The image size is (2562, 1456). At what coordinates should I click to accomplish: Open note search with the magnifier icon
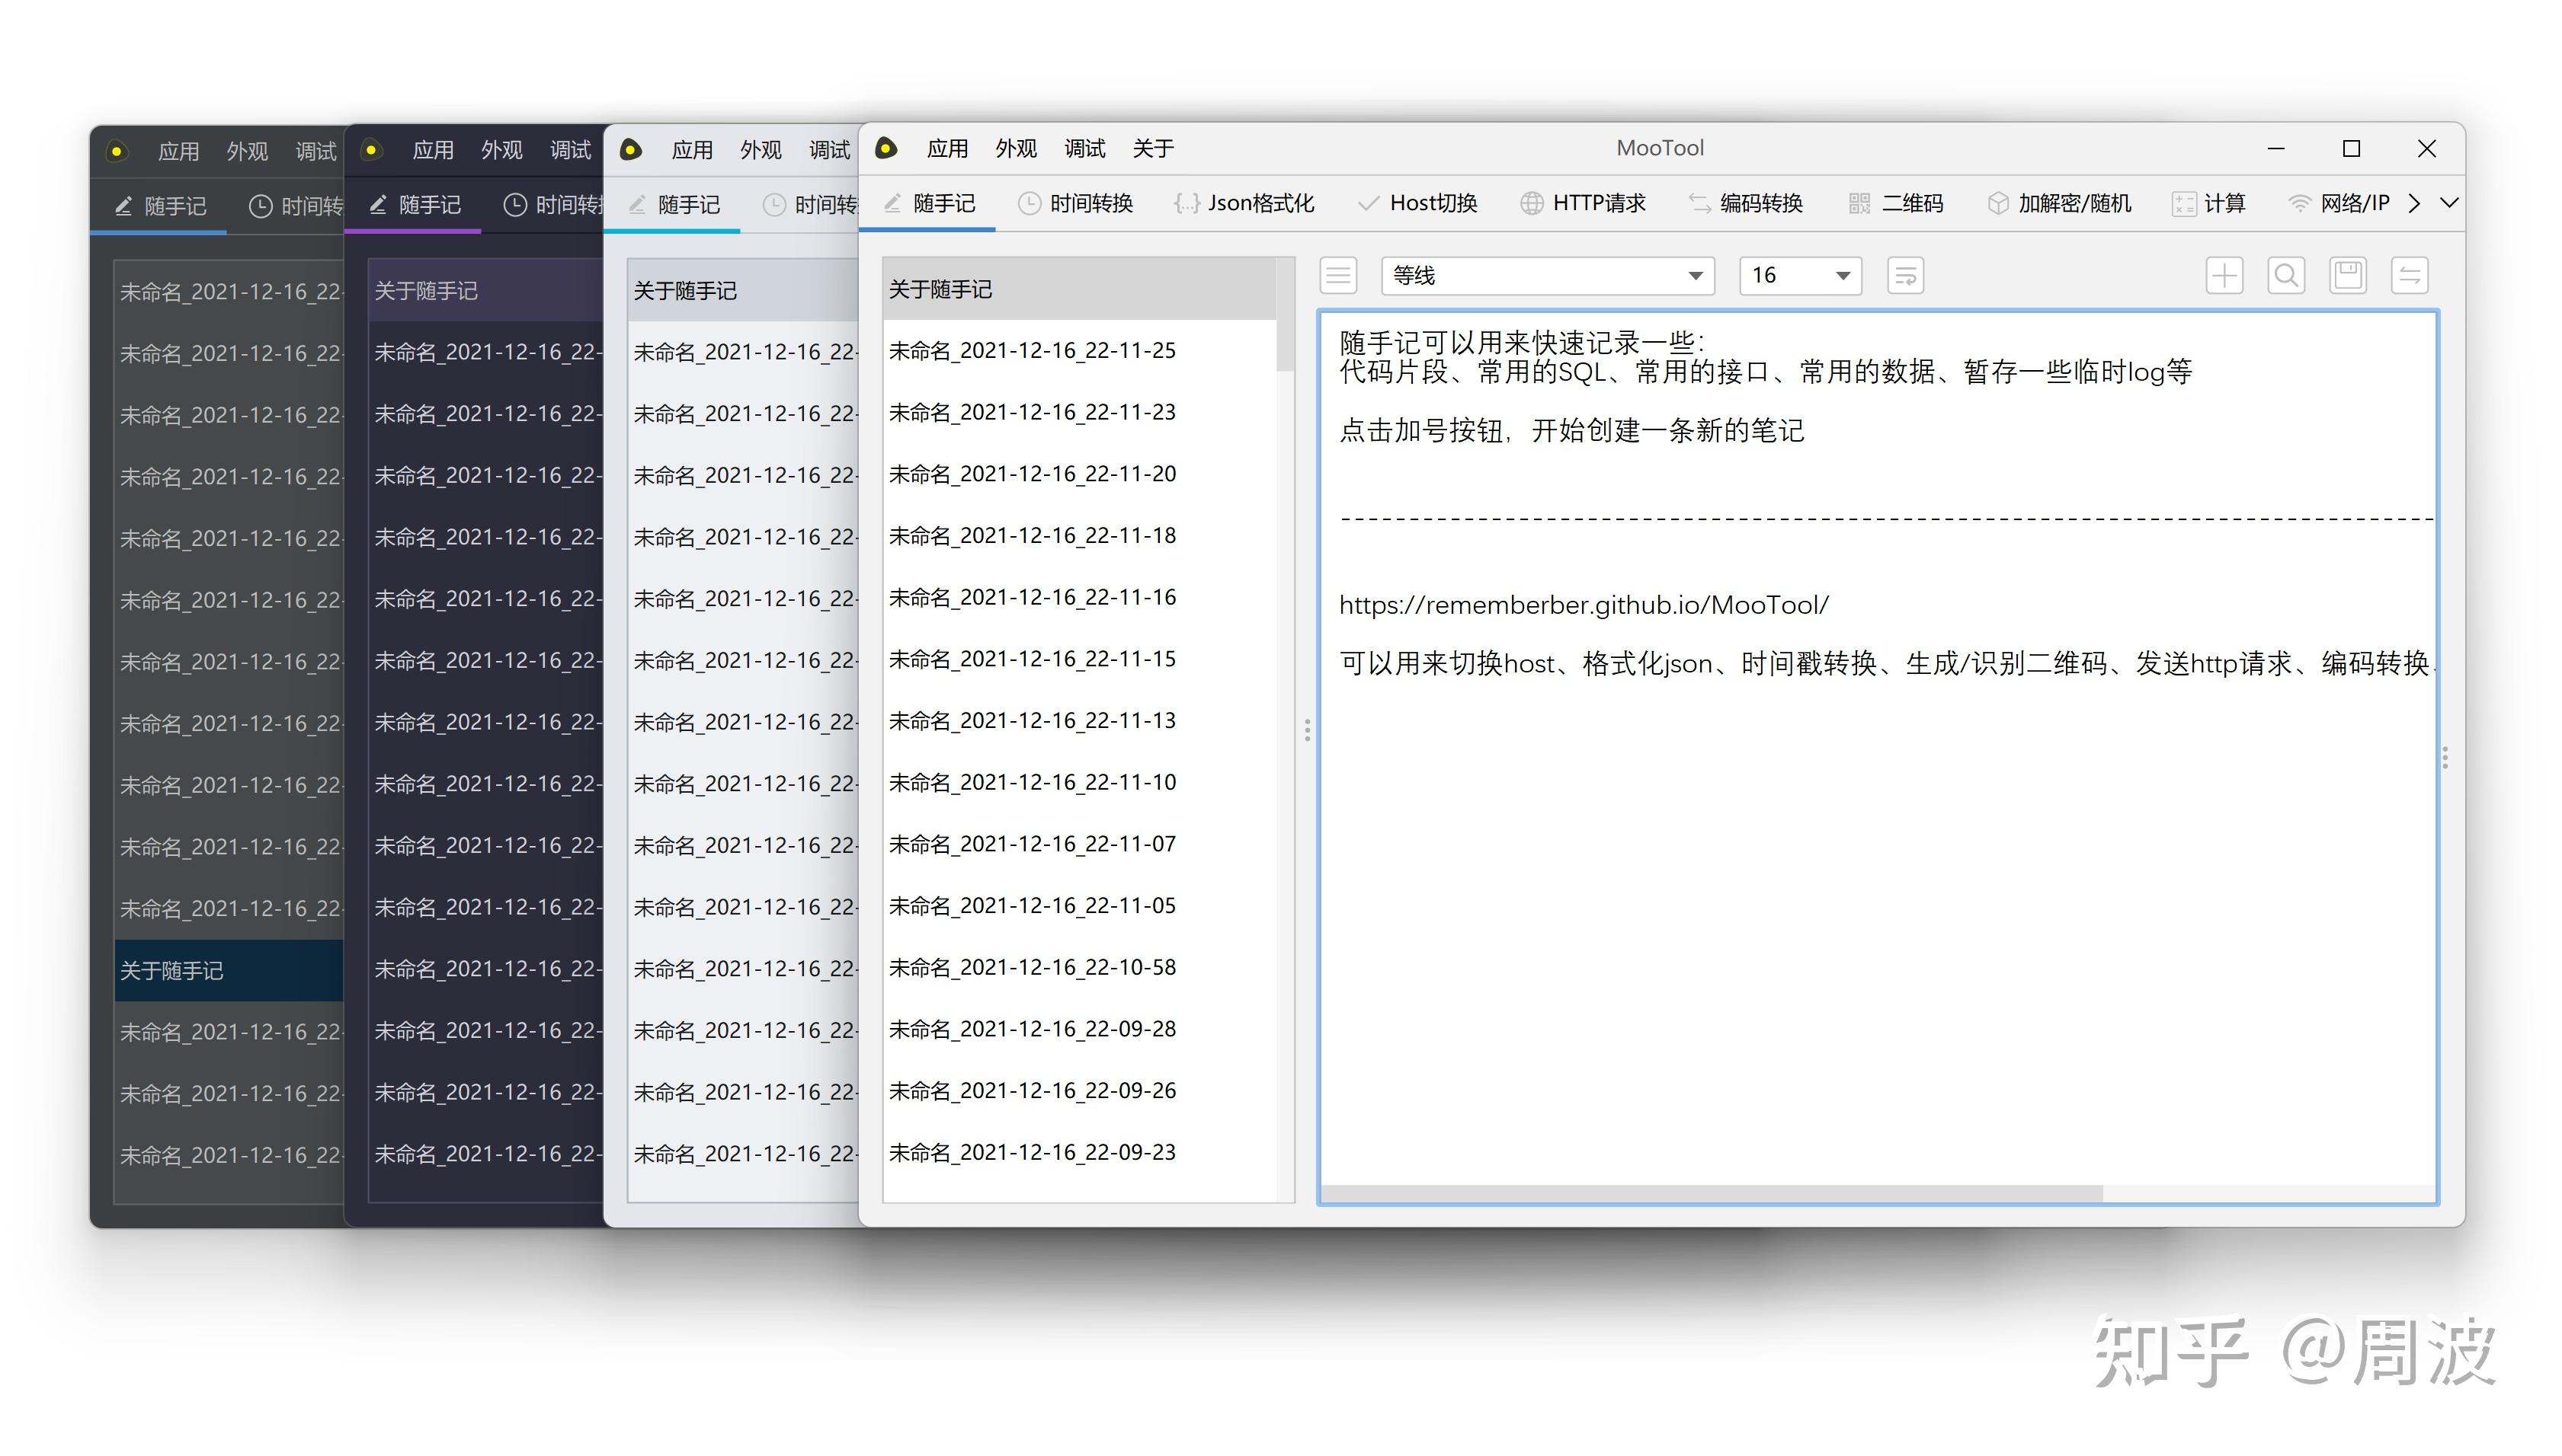[2286, 275]
